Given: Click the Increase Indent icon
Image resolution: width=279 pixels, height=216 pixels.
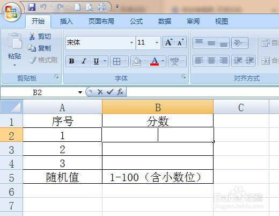Looking at the screenshot, I should [x=249, y=61].
